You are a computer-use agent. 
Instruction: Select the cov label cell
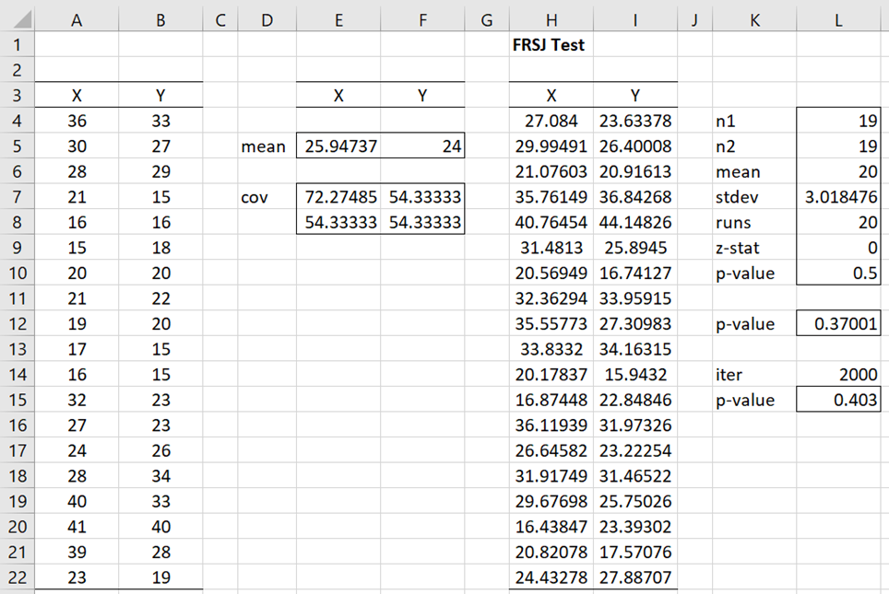pos(267,197)
